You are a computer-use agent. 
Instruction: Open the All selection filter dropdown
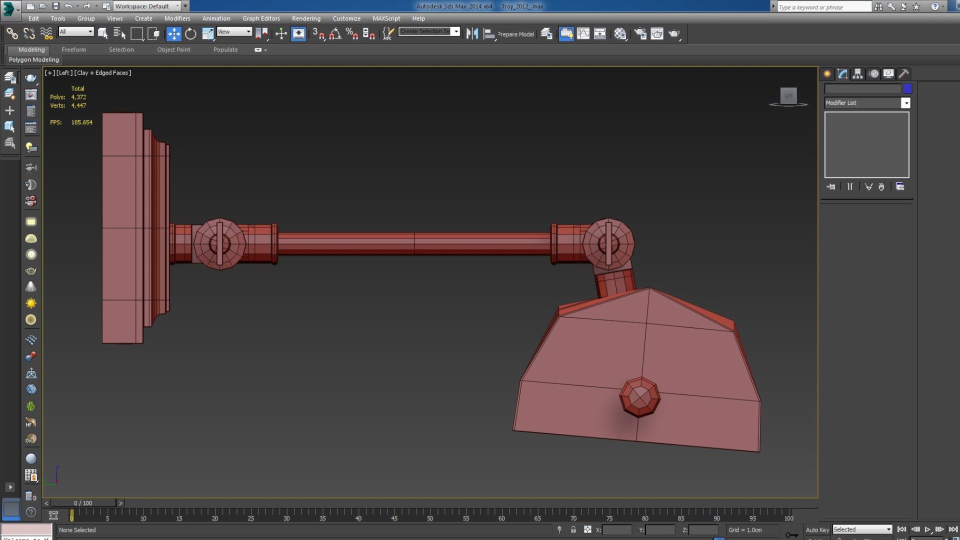click(x=76, y=31)
